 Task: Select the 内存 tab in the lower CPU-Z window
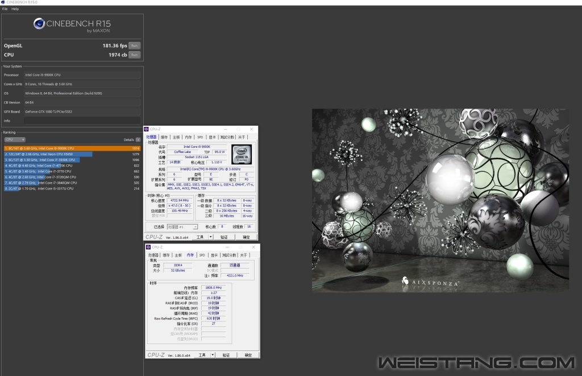[x=190, y=255]
